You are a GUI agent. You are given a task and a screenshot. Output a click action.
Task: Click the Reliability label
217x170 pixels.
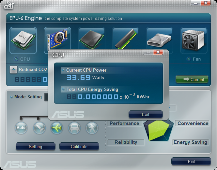[126, 142]
